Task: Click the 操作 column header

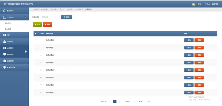Action: point(186,33)
